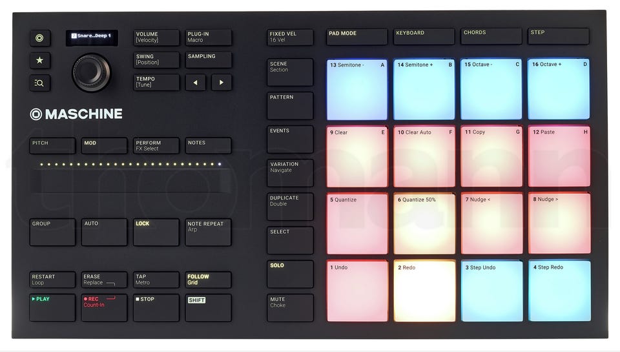Start playback with the PLAY button
620x352 pixels.
(52, 307)
